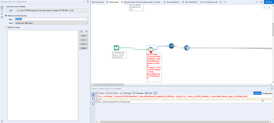Switch to For AndyHH.yxmd tab

click(x=210, y=2)
